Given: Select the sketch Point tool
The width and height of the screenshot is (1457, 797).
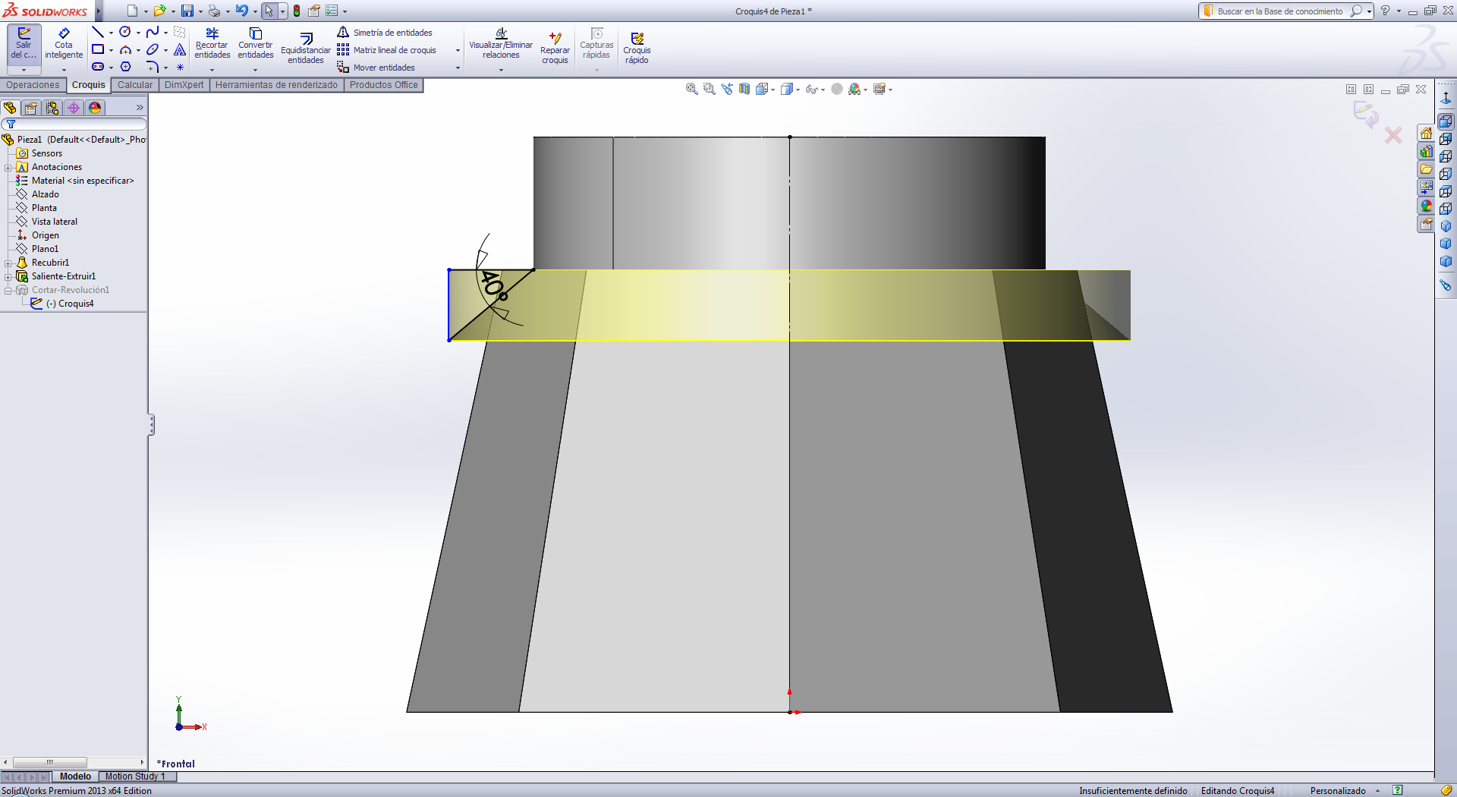Looking at the screenshot, I should click(180, 67).
